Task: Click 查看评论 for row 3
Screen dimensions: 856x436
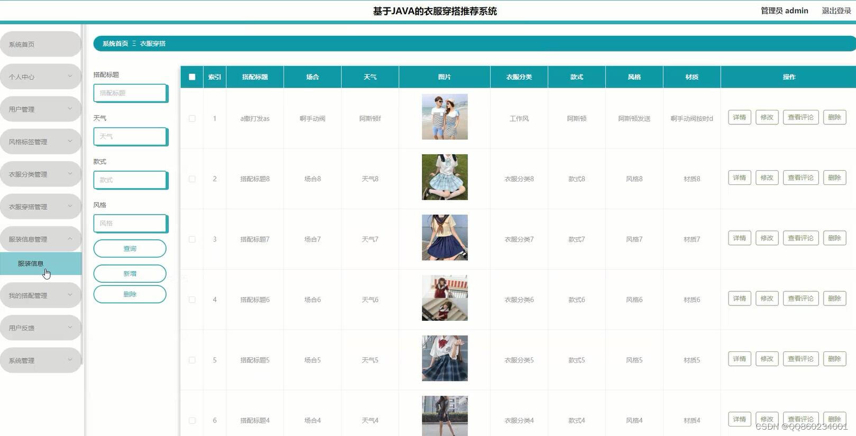Action: pyautogui.click(x=800, y=238)
